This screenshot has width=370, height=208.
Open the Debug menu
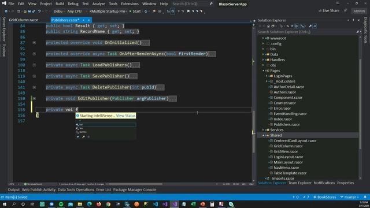point(73,4)
